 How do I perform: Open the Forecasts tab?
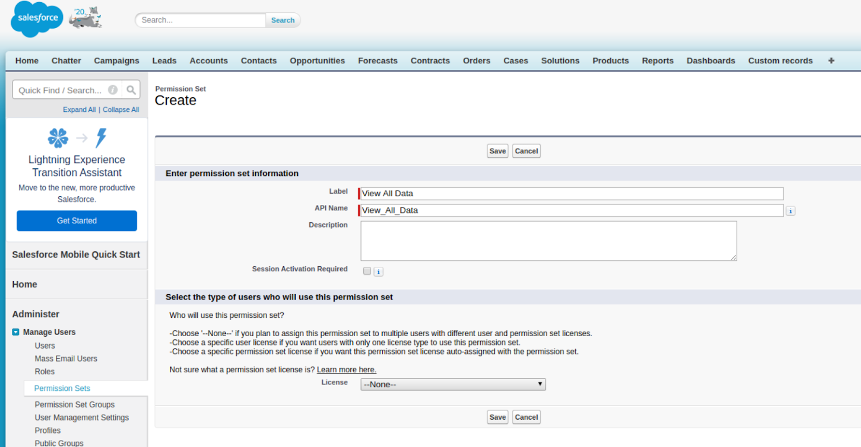(378, 61)
